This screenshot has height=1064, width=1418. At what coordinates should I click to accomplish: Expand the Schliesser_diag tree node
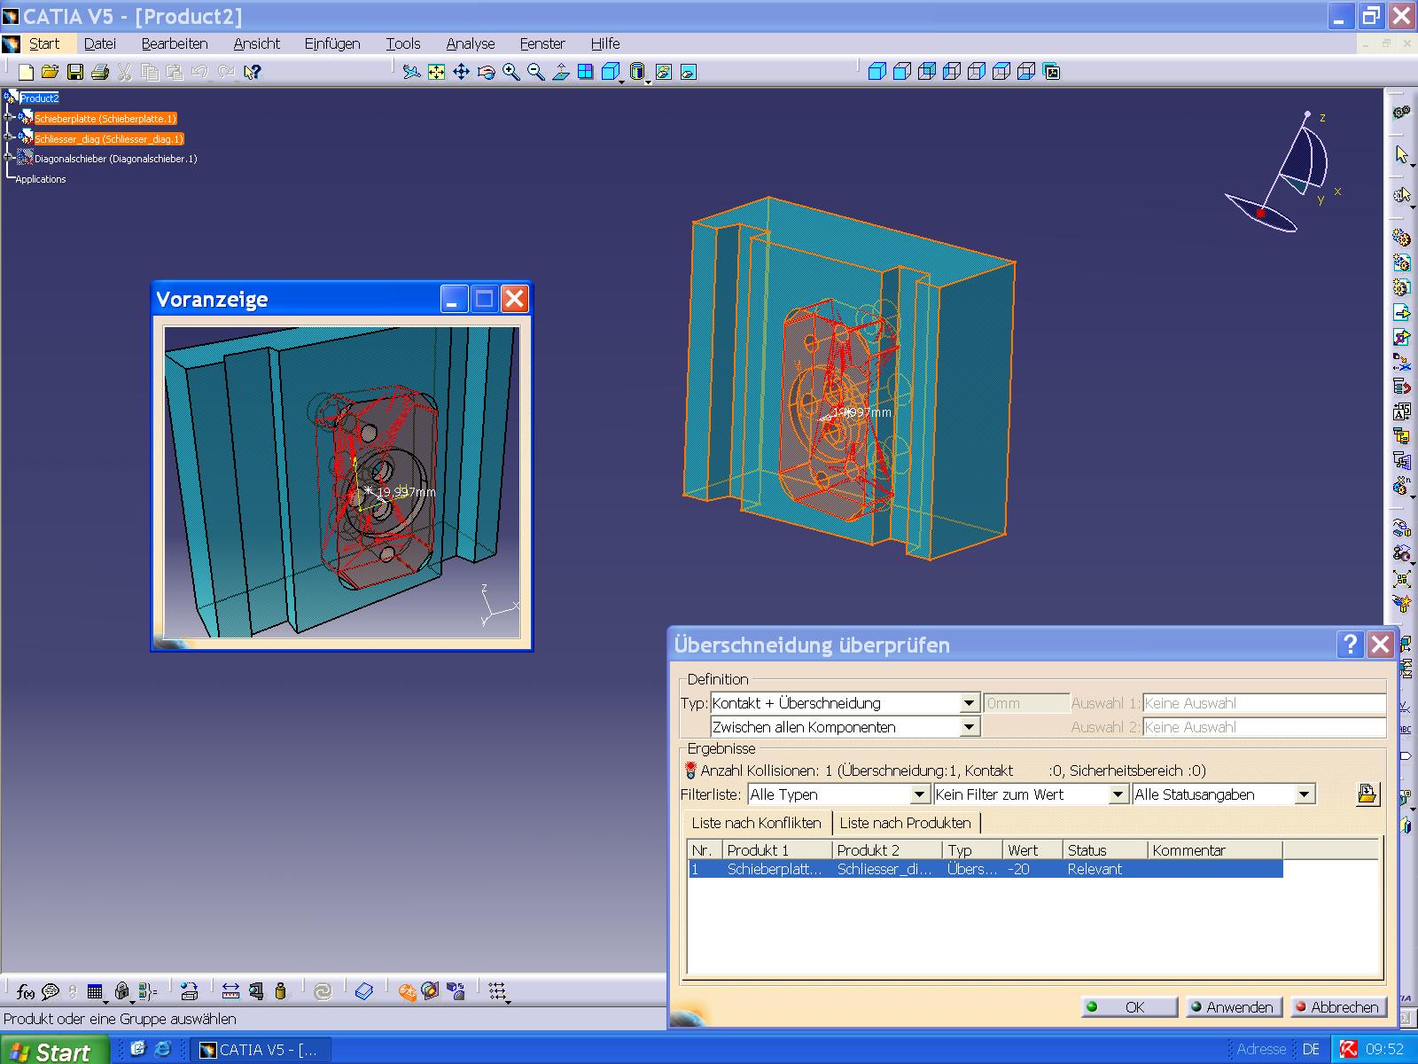pos(8,137)
